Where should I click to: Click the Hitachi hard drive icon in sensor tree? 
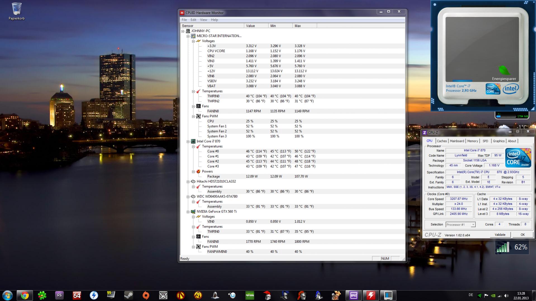point(193,181)
